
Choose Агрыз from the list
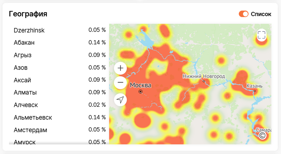click(23, 55)
